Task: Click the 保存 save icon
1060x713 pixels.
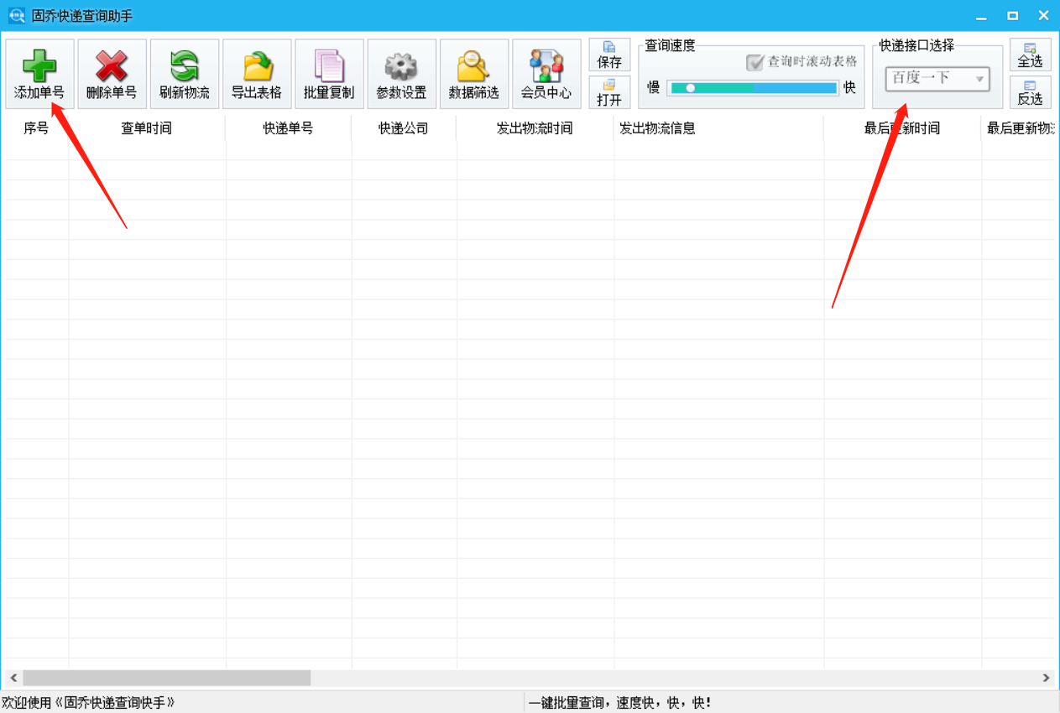Action: (x=610, y=55)
